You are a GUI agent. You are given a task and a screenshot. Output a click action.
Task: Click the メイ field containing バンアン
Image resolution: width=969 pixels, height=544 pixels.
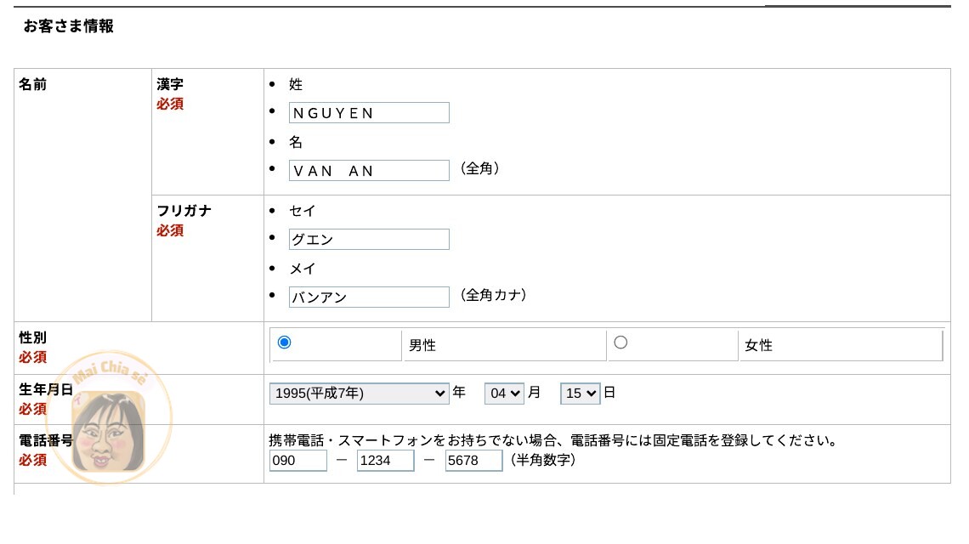coord(369,297)
